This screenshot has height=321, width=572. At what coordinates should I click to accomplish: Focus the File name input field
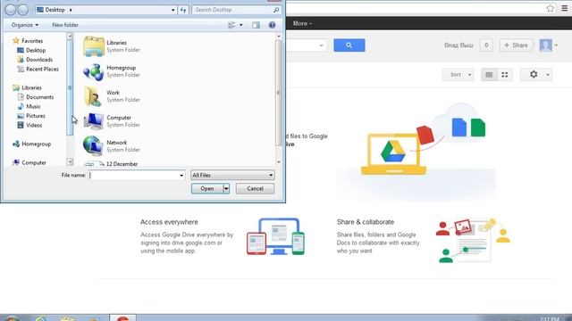[133, 175]
